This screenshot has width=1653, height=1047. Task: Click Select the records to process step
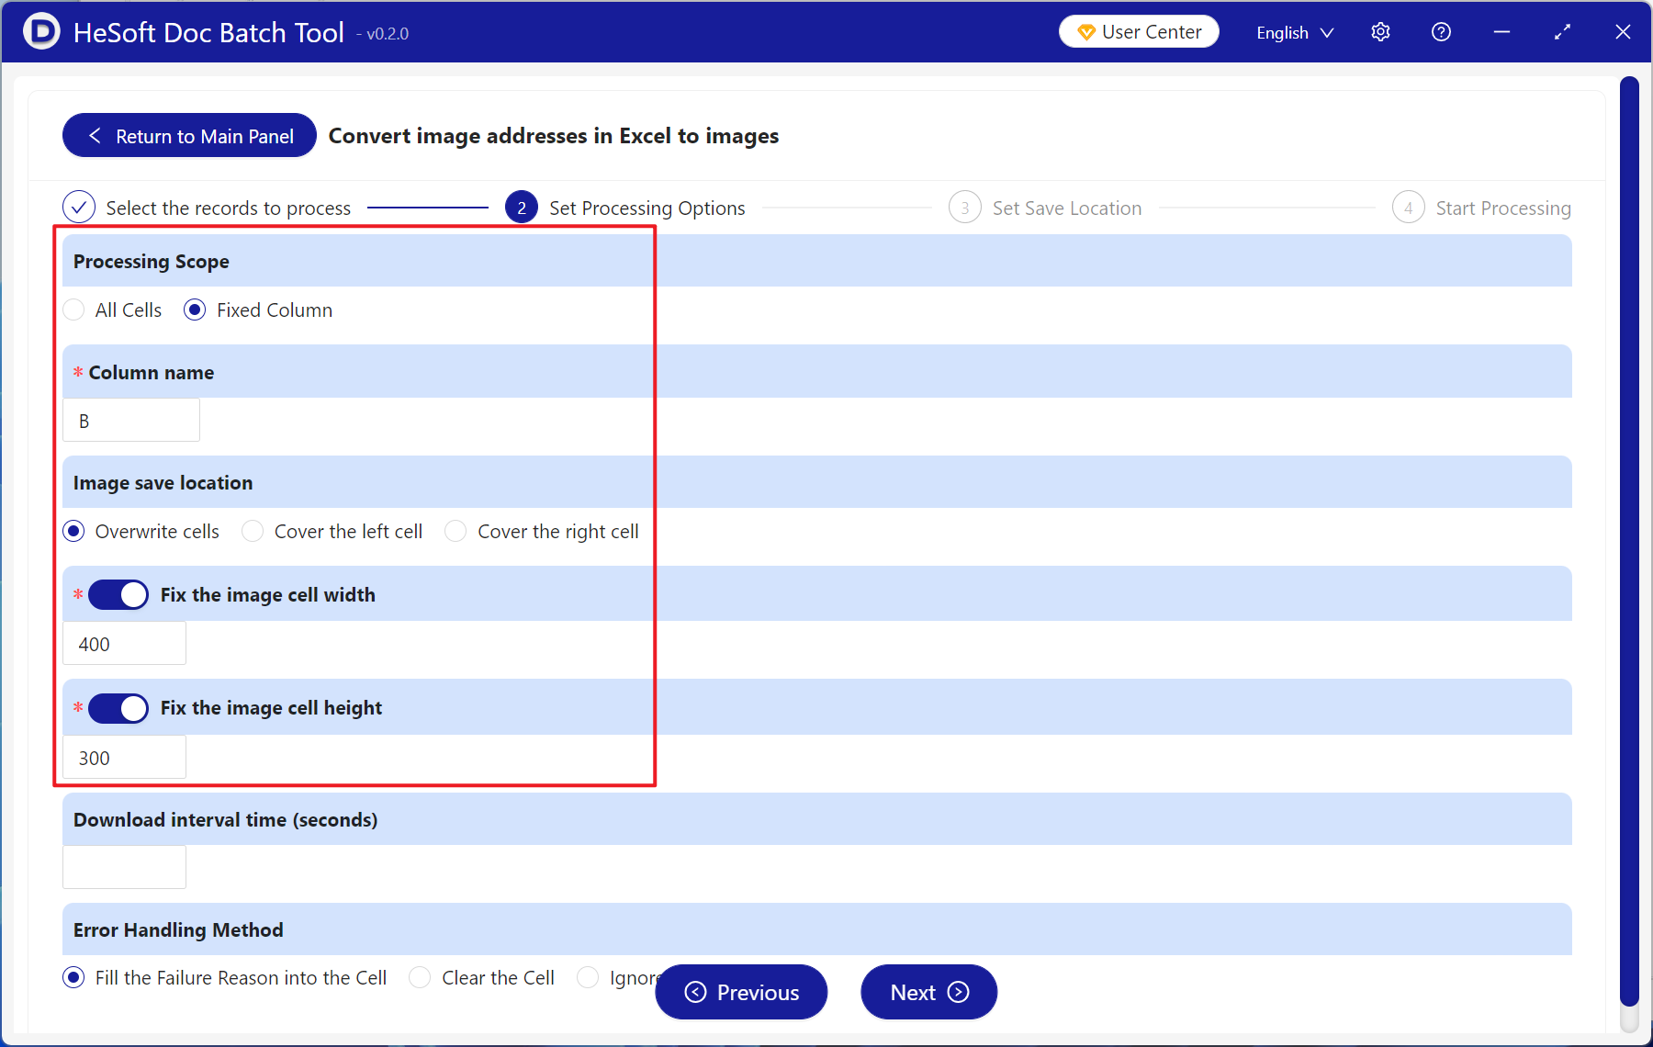pyautogui.click(x=229, y=208)
